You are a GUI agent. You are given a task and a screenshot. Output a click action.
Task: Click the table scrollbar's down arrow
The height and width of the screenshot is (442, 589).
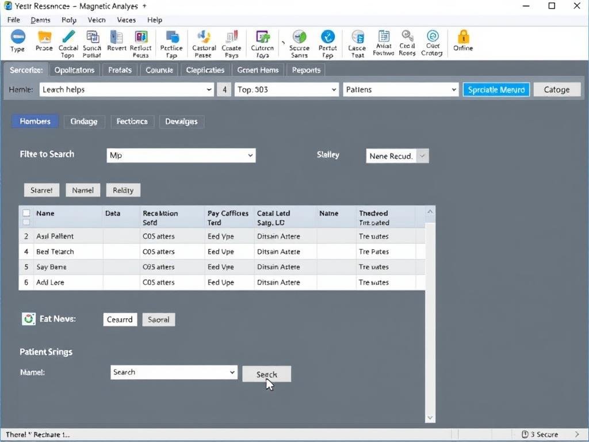(430, 418)
